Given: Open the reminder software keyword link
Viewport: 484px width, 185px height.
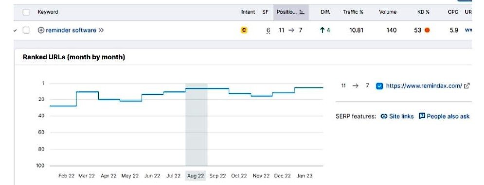Looking at the screenshot, I should 71,30.
